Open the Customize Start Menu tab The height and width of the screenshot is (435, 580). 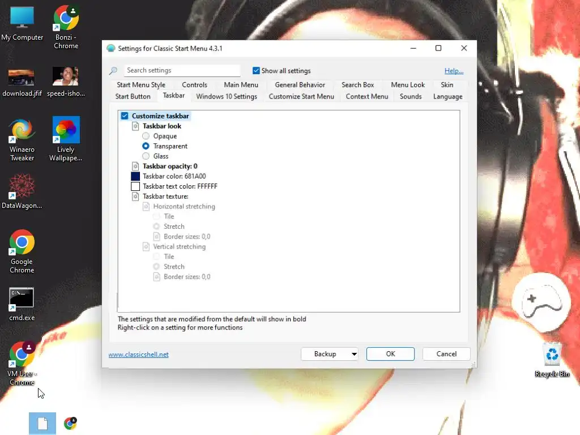point(301,96)
